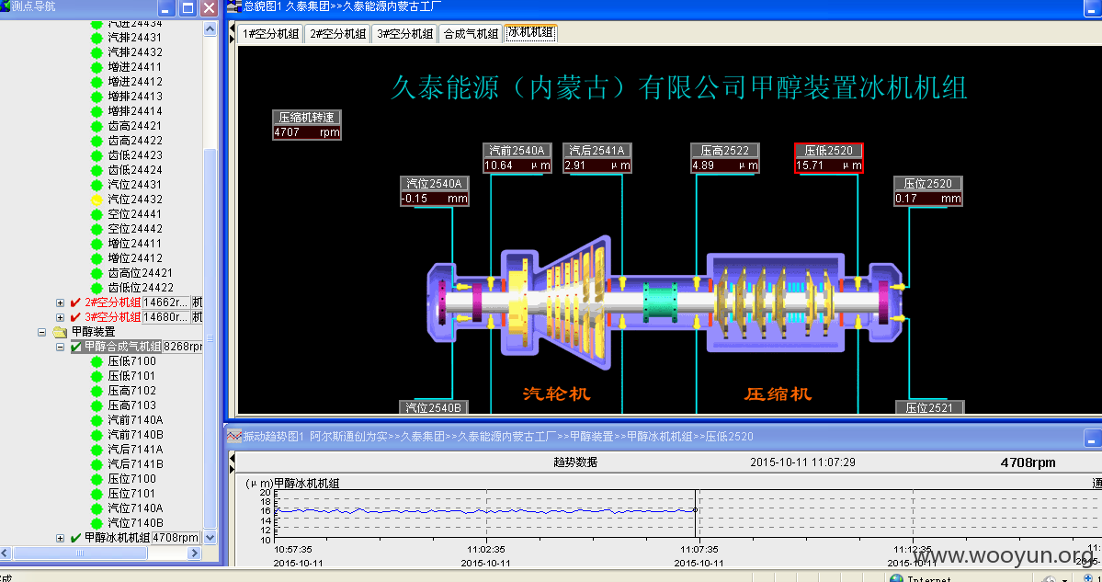Expand the 2#空分机组 tree node
Viewport: 1102px width, 582px height.
tap(60, 302)
